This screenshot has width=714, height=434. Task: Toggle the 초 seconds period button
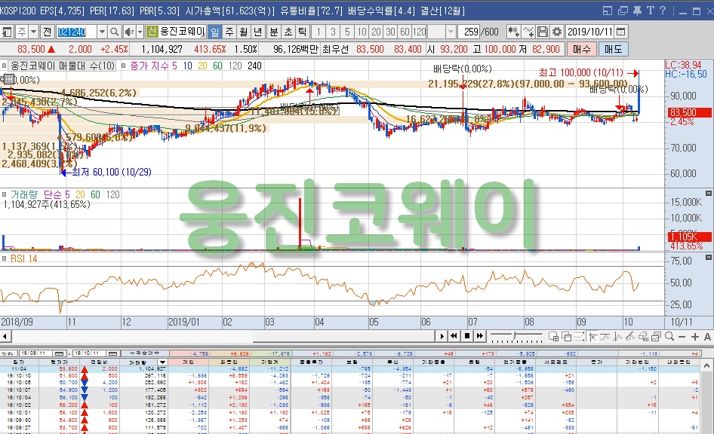tap(288, 32)
